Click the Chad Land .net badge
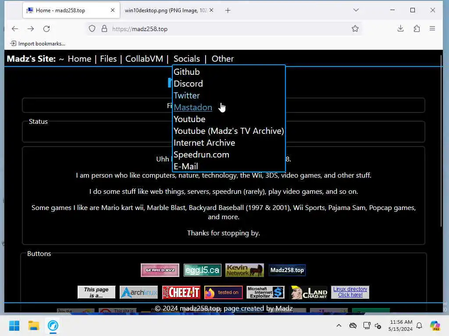Viewport: 449px width, 336px height. pyautogui.click(x=308, y=292)
